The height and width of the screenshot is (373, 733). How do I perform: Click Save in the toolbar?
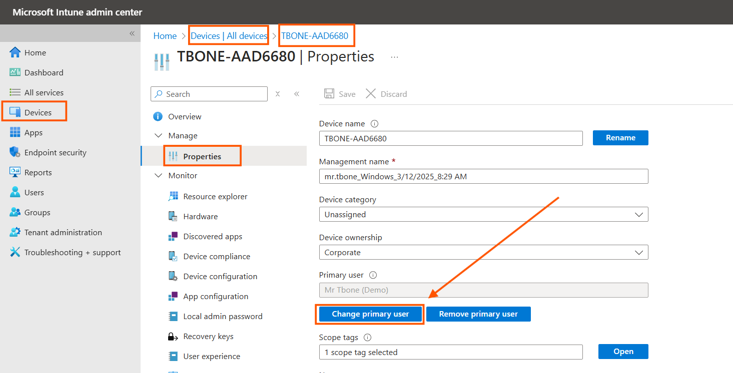[340, 94]
